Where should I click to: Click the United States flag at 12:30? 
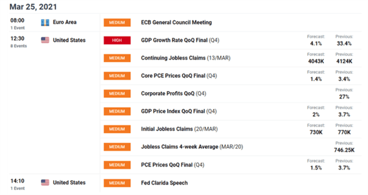pos(45,40)
